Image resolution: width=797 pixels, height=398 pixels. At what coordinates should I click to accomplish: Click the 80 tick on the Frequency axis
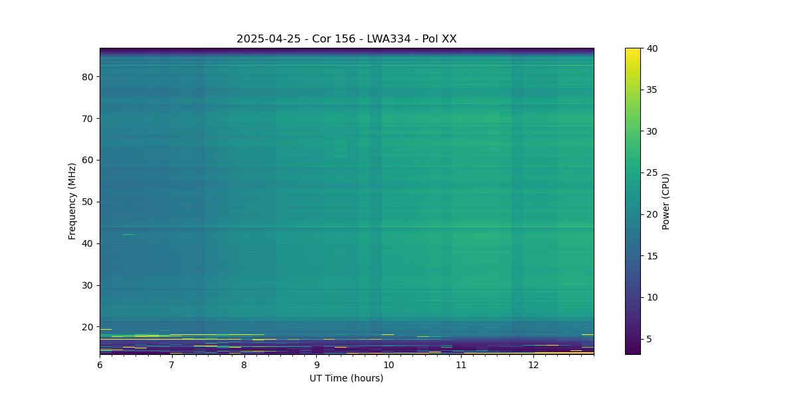tap(87, 77)
